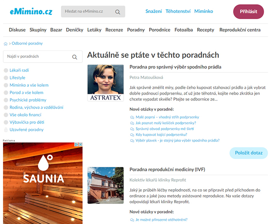
Task: Click the search magnifier icon in header
Action: pos(118,12)
